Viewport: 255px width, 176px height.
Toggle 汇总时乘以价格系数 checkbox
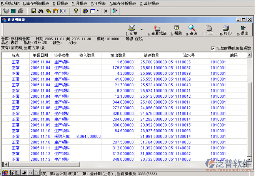[213, 48]
